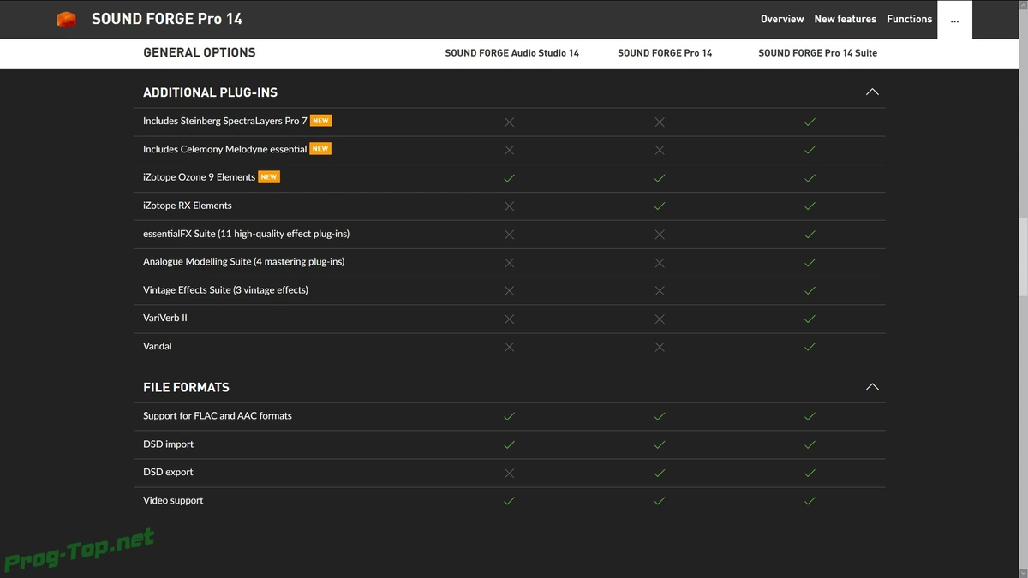Click NEW badge beside Steinberg SpectraLayers Pro 7

click(320, 121)
